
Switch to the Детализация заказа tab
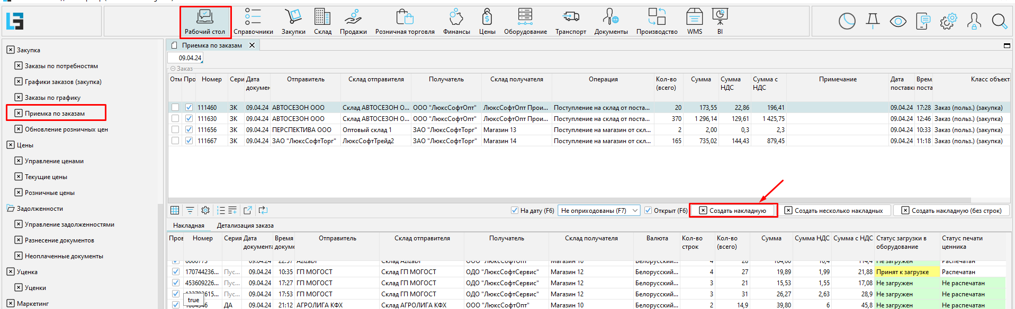pos(245,226)
